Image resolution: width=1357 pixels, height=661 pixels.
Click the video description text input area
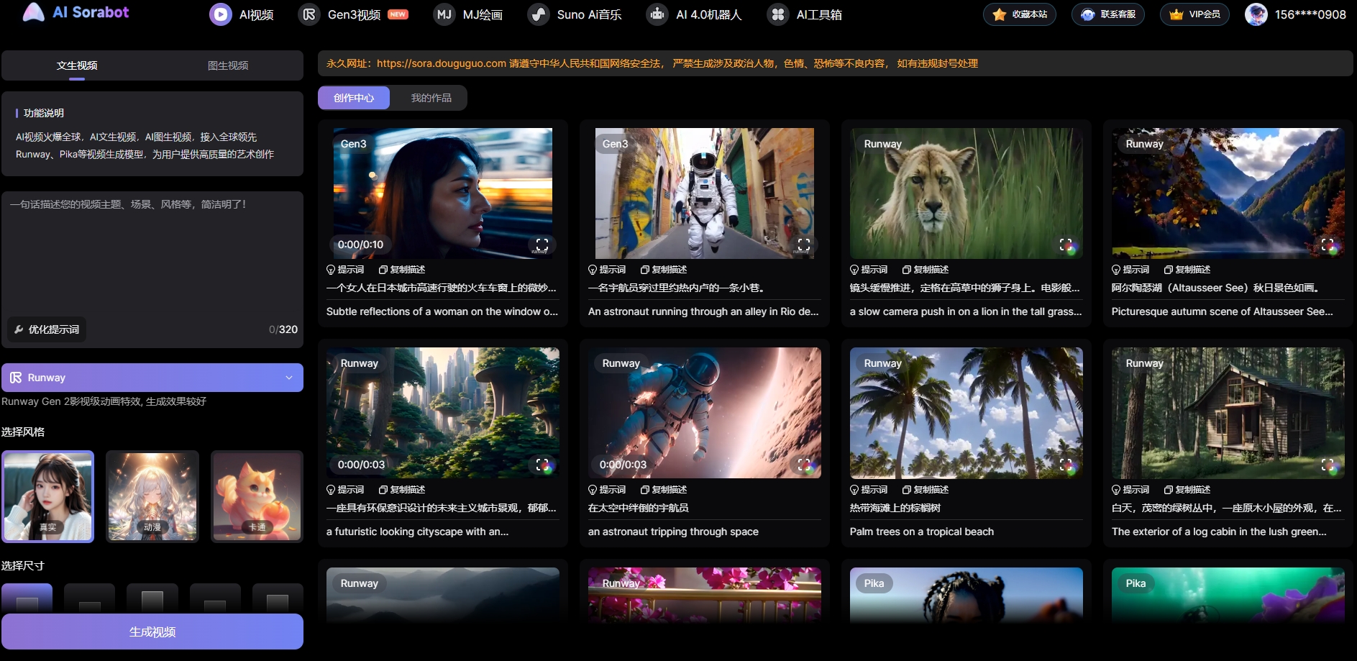click(152, 252)
